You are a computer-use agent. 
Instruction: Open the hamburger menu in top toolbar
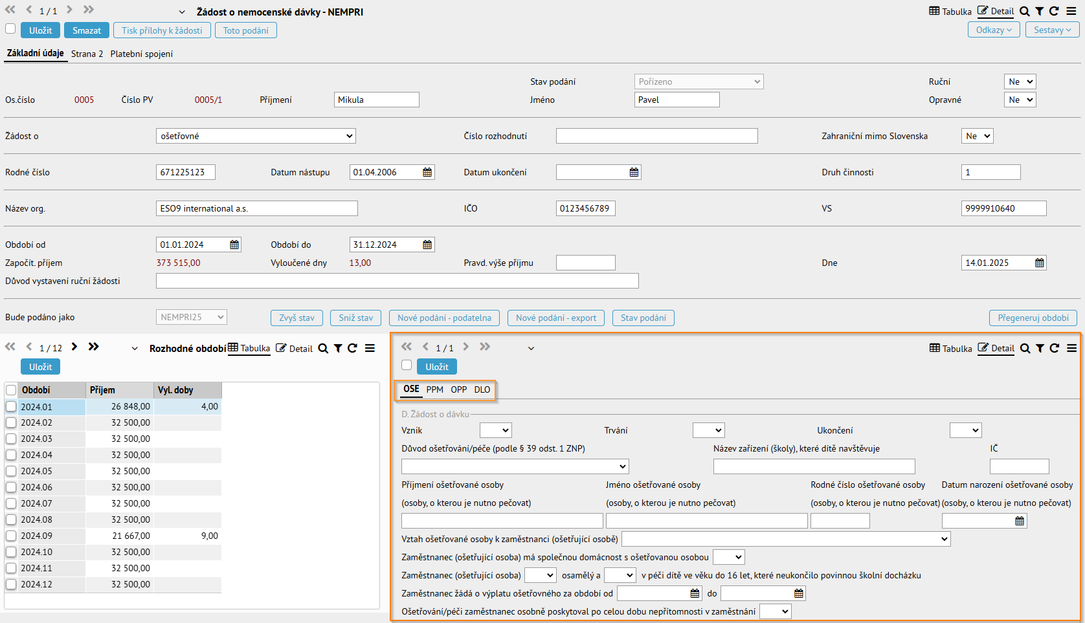click(x=1071, y=11)
